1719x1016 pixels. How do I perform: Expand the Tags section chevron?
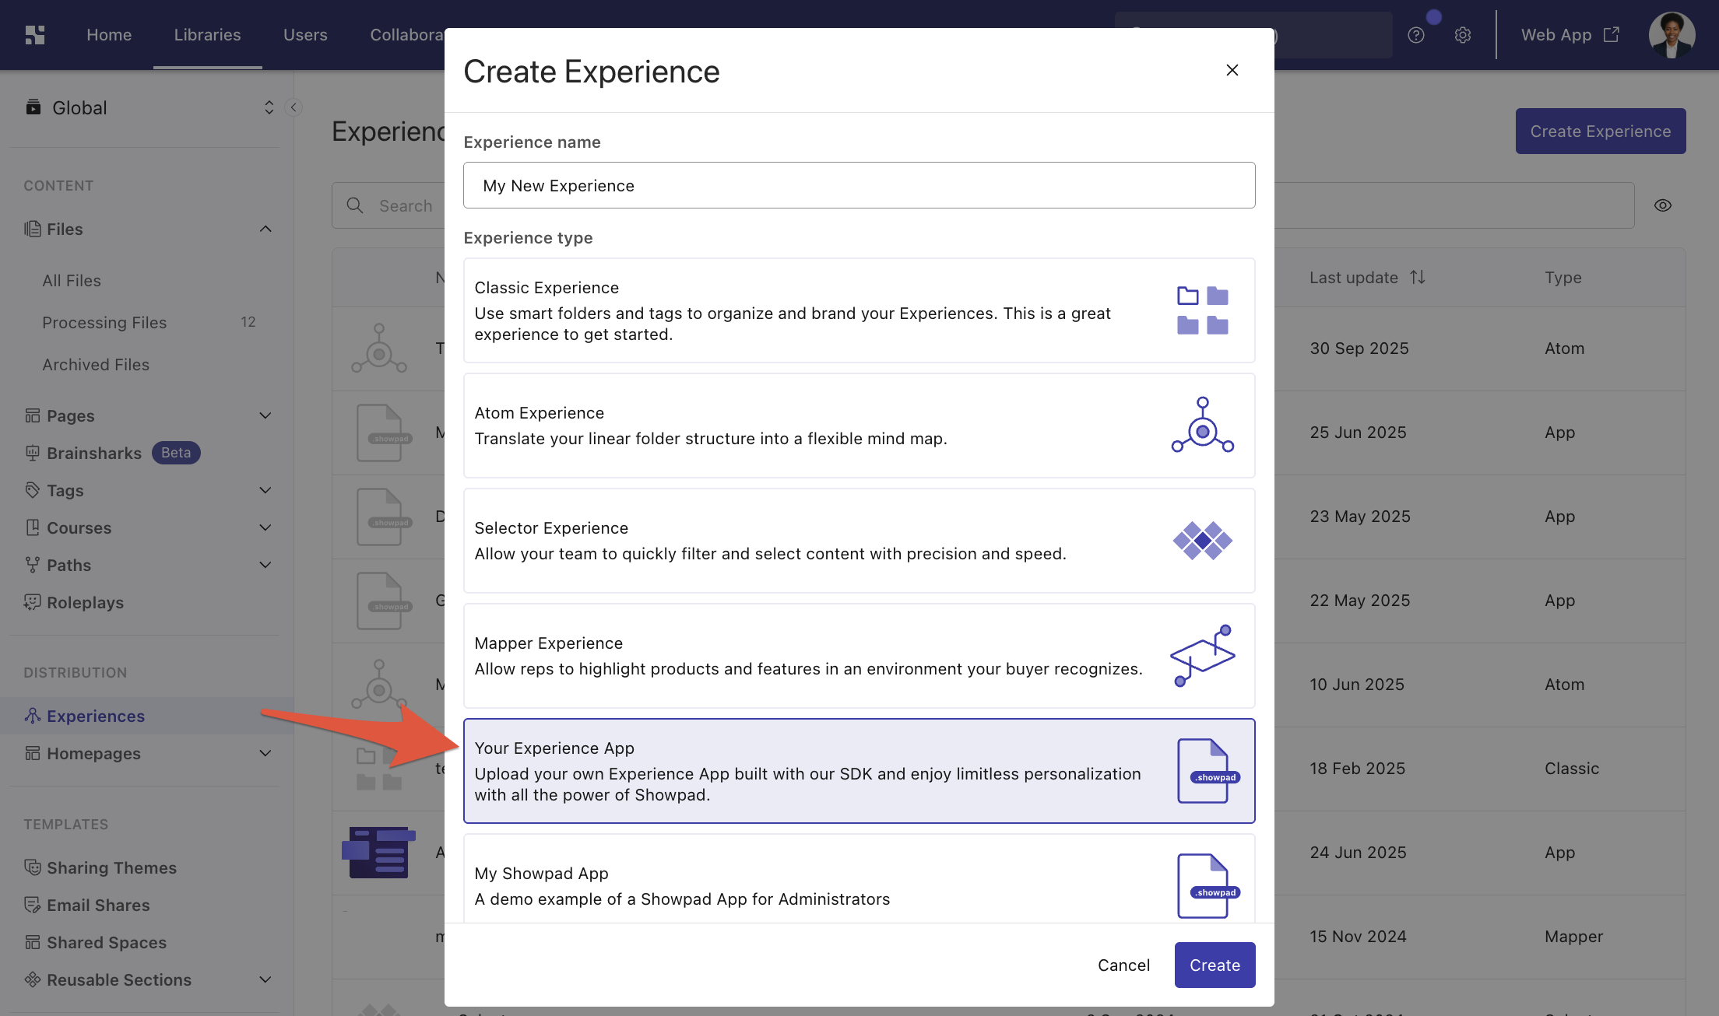(265, 490)
